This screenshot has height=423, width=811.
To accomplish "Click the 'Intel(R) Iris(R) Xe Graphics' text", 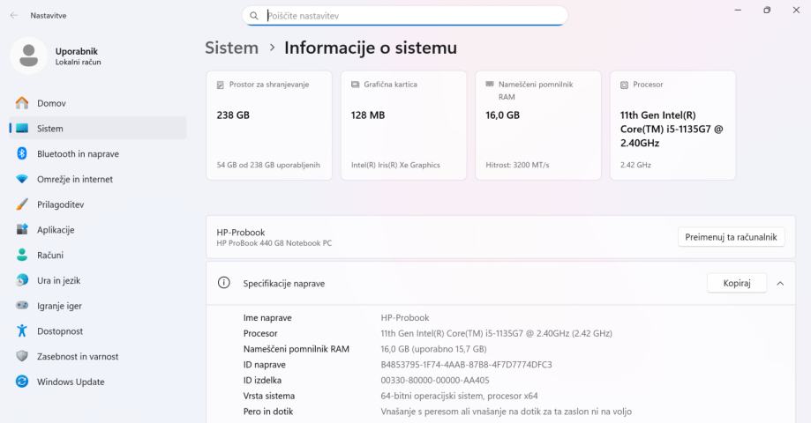I will point(395,165).
